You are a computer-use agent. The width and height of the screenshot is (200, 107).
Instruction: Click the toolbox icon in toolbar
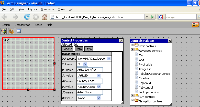(11, 31)
